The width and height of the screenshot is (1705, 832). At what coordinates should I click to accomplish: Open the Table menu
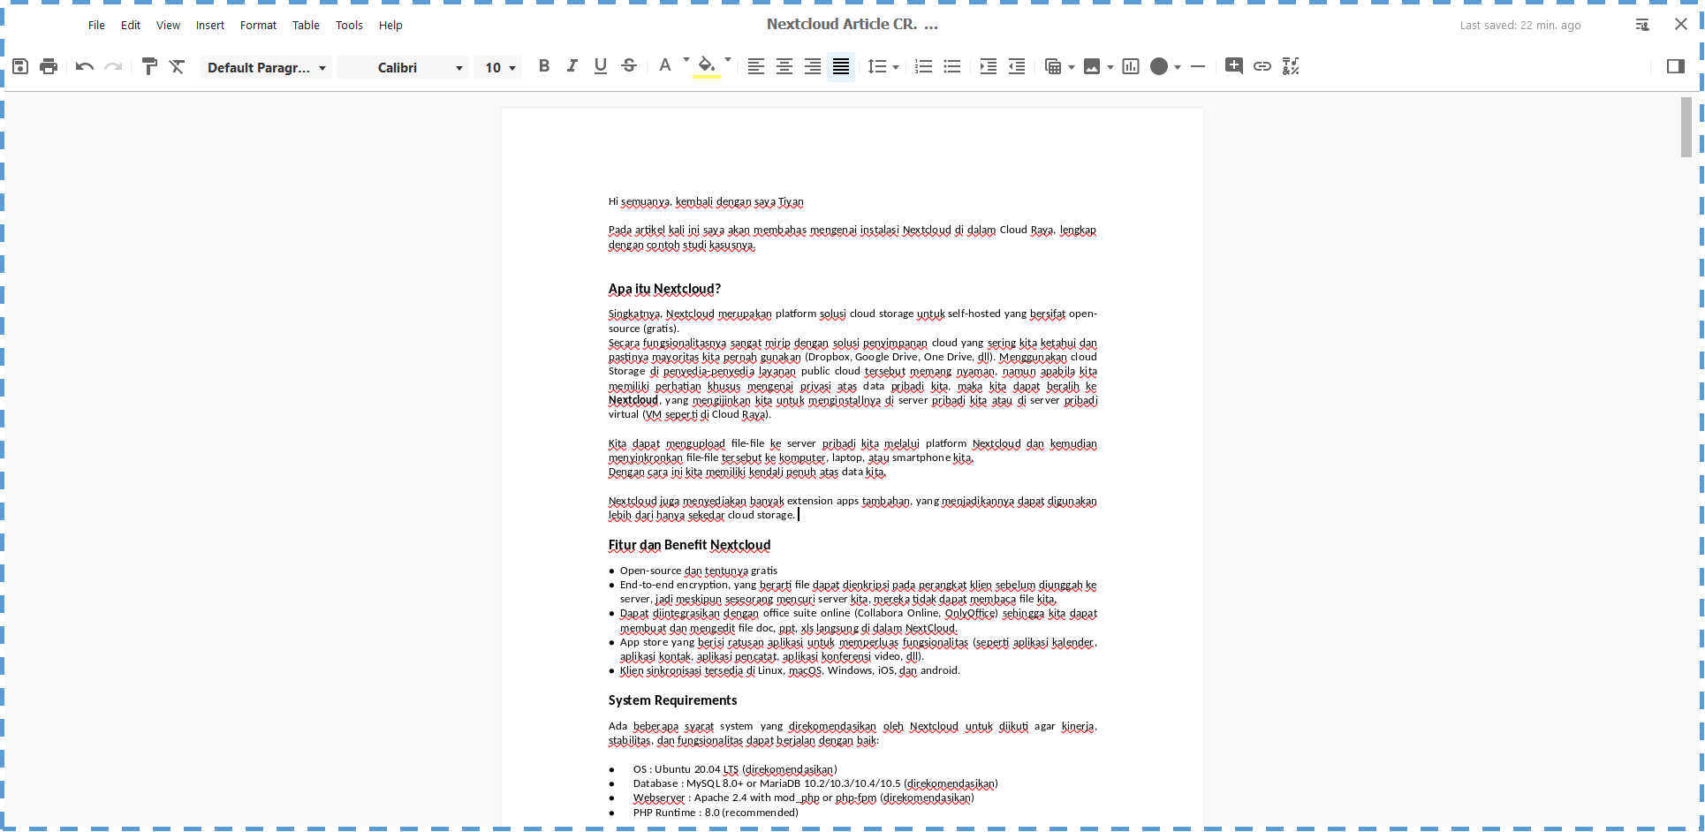pos(306,25)
